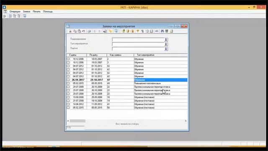Viewport: 268px width, 151px height.
Task: Click the child window icon beside the Операции menu
Action: (5, 11)
